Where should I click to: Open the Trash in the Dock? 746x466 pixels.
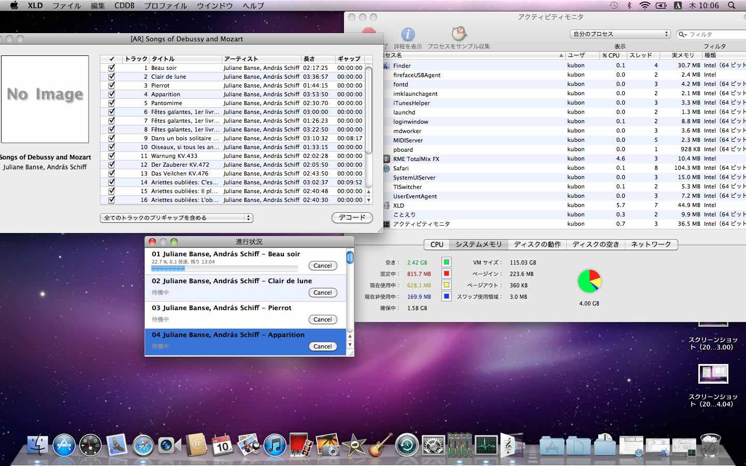pos(710,445)
